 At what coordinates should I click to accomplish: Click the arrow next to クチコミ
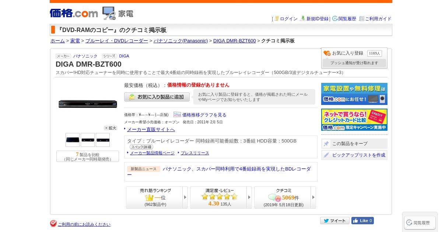coord(313,197)
